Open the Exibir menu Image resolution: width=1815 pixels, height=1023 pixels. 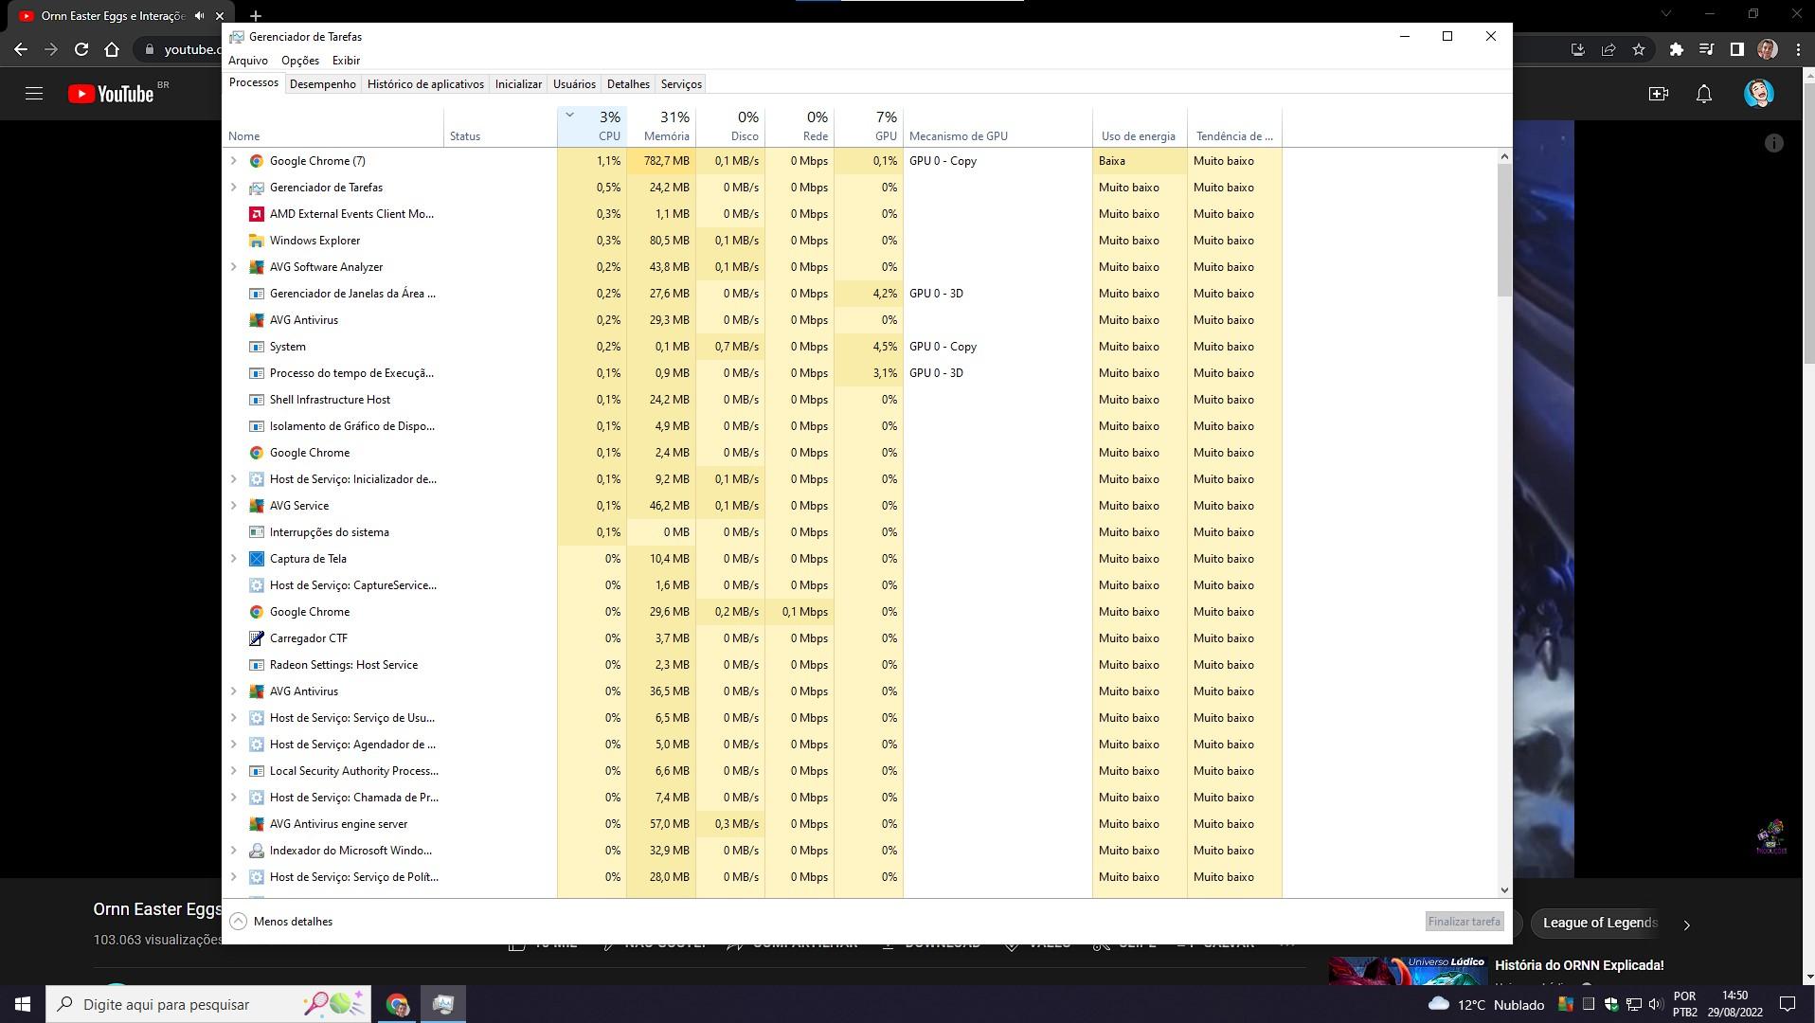pyautogui.click(x=346, y=61)
